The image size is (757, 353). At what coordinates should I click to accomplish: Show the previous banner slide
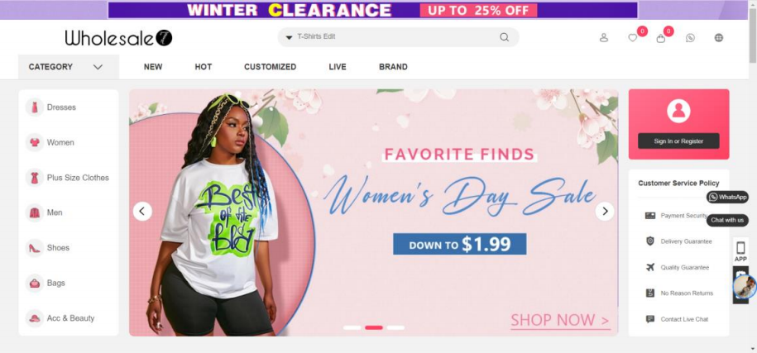[142, 212]
